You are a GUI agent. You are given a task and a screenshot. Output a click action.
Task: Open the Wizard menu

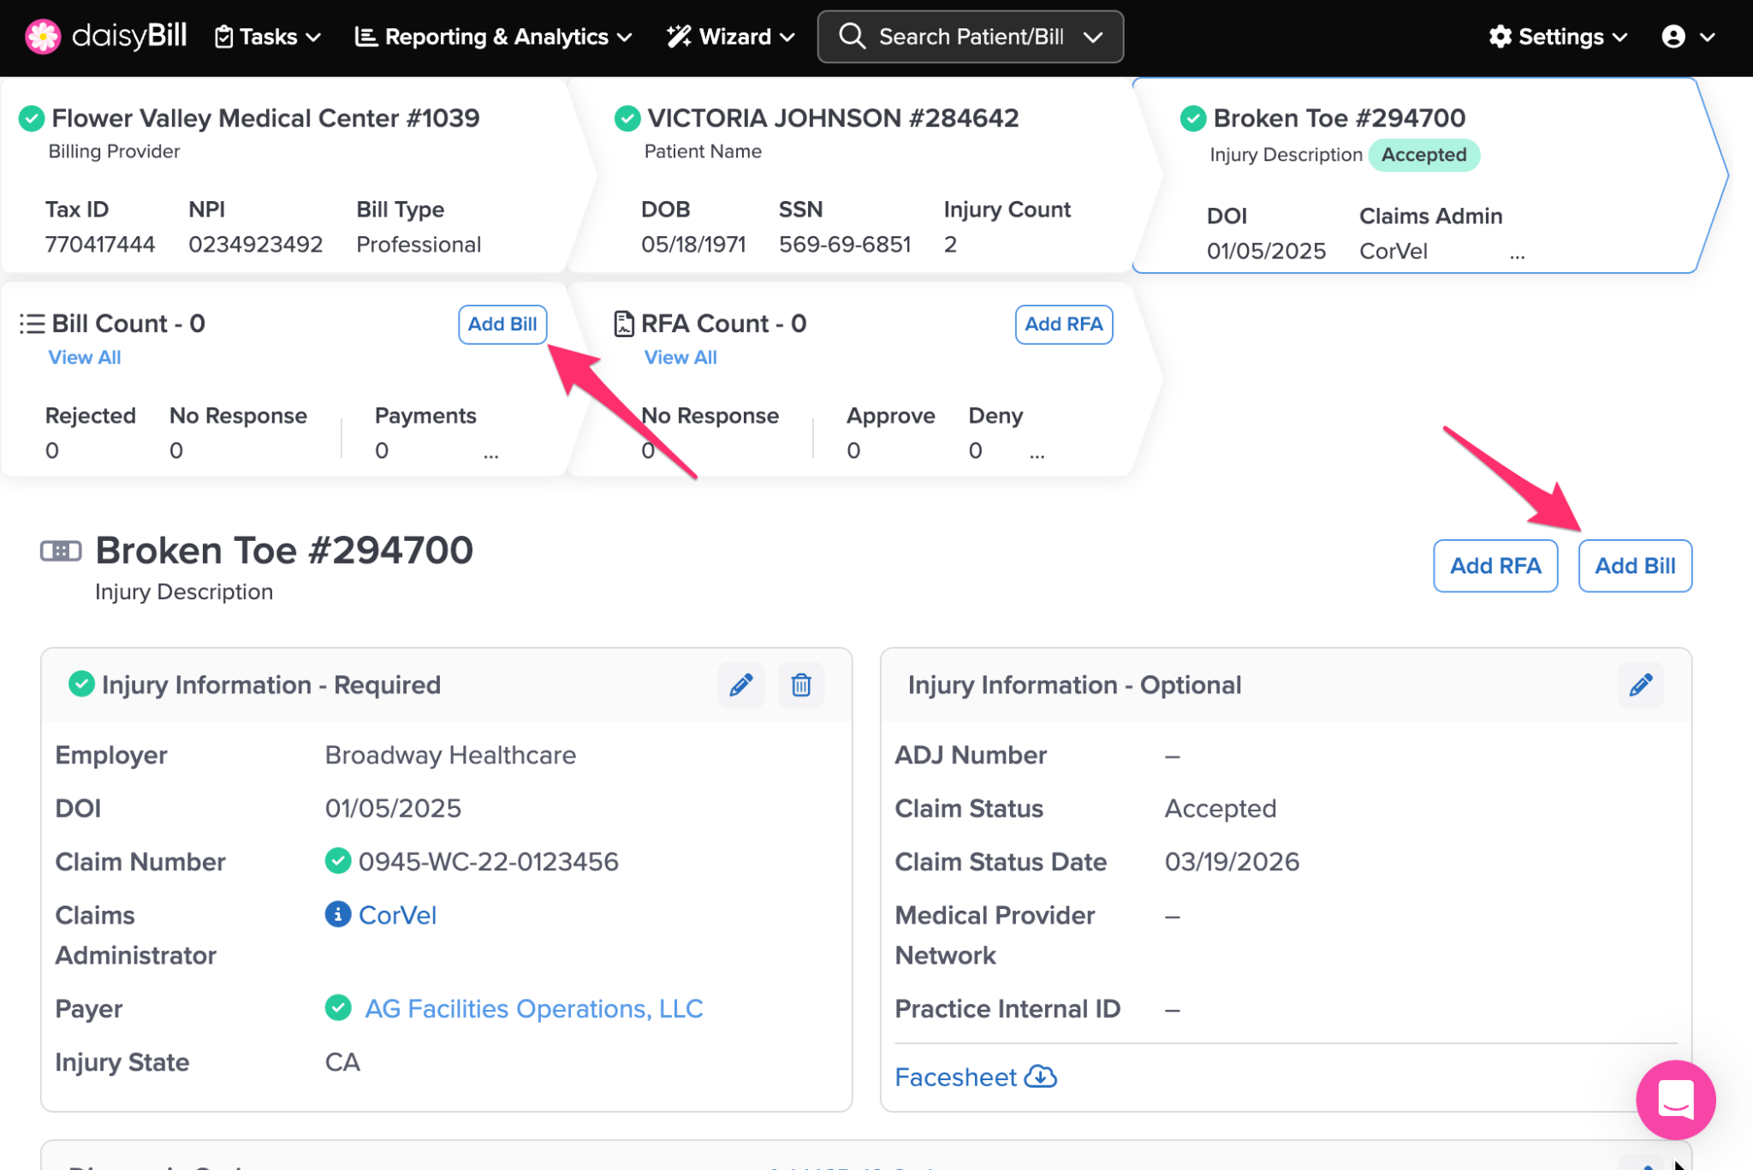[x=732, y=37]
